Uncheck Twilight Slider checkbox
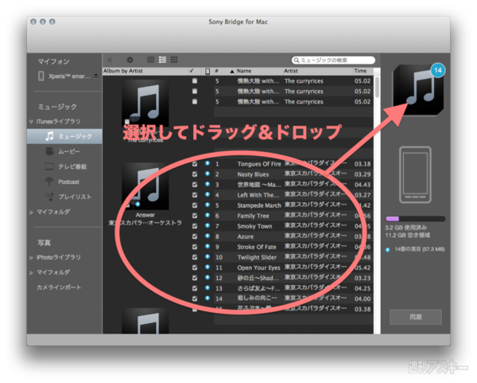Image resolution: width=477 pixels, height=383 pixels. (x=195, y=257)
